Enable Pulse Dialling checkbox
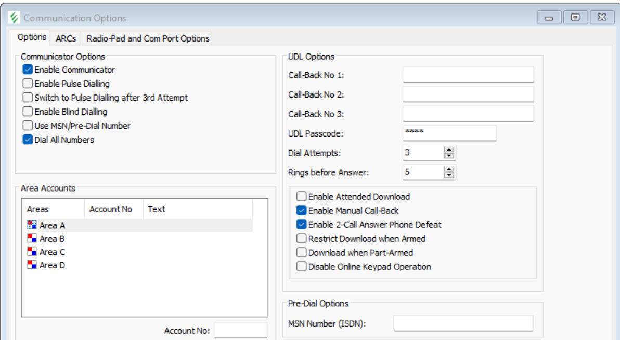 (28, 84)
